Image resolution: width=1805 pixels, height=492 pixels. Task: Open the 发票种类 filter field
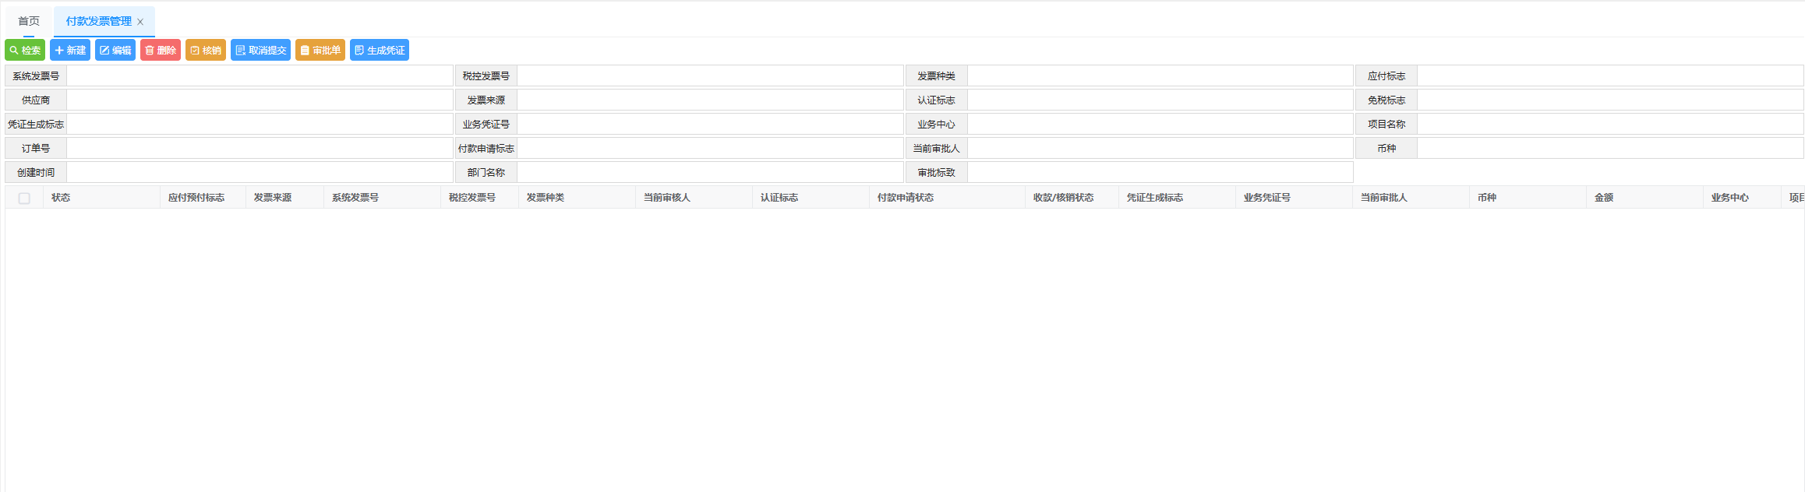click(x=1160, y=76)
